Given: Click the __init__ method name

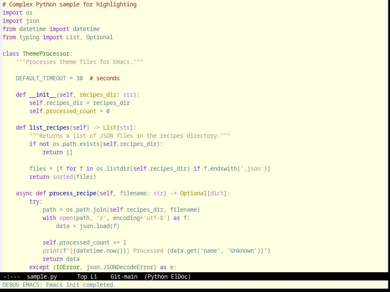Looking at the screenshot, I should (43, 95).
